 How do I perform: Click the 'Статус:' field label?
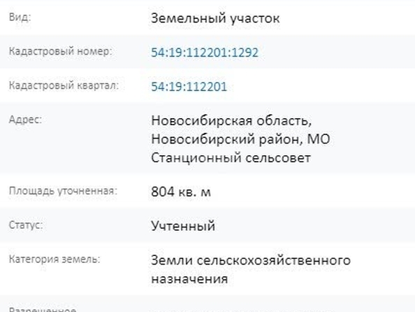click(x=26, y=225)
